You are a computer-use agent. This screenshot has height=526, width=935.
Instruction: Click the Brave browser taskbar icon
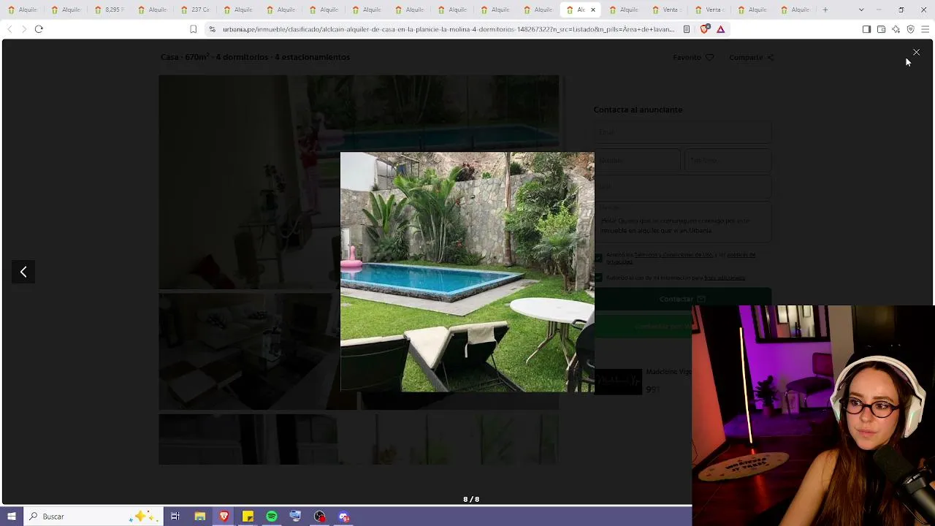[224, 517]
